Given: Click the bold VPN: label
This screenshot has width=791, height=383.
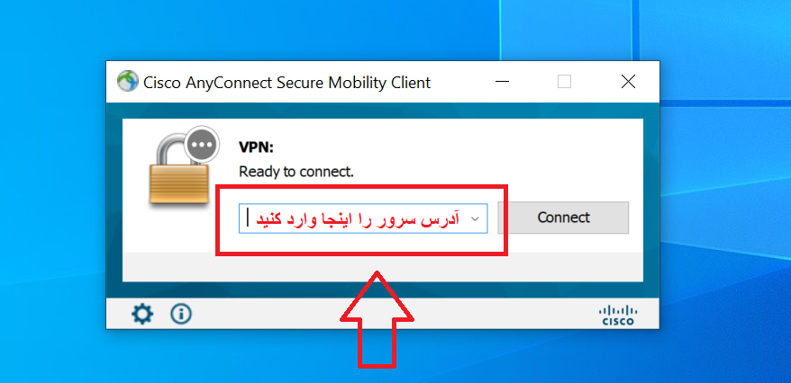Looking at the screenshot, I should (256, 147).
